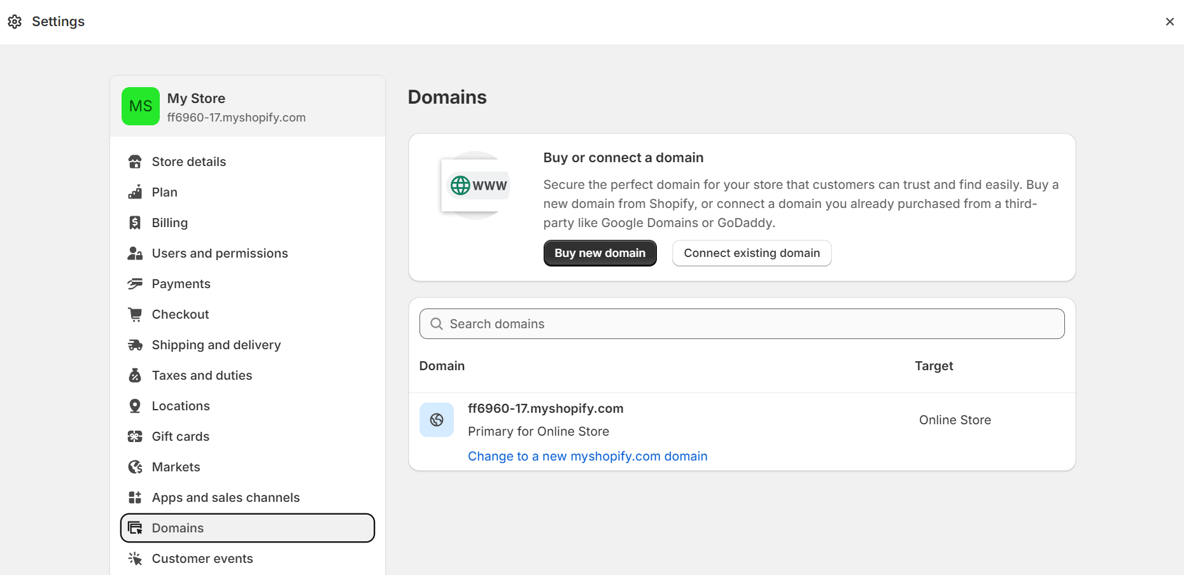Open Shipping and delivery
This screenshot has width=1184, height=575.
[248, 345]
